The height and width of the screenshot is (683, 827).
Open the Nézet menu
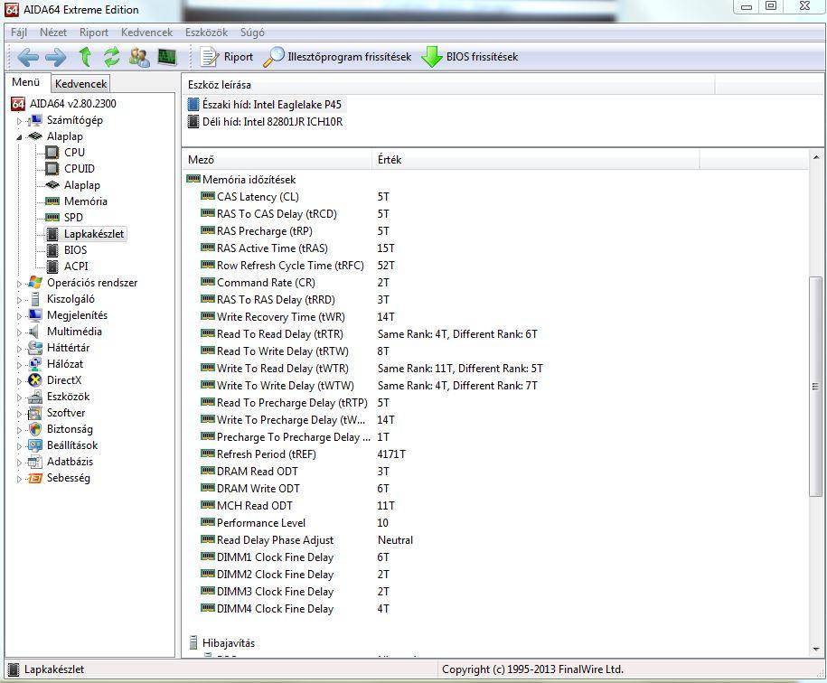tap(53, 33)
